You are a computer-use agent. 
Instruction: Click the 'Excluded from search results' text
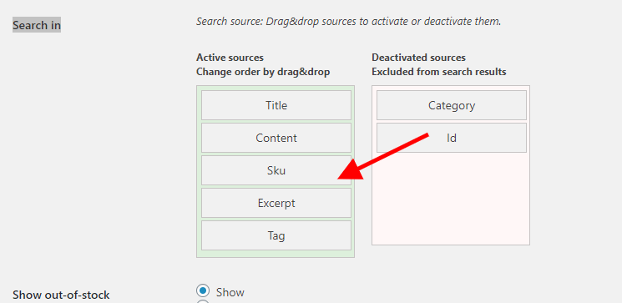(x=438, y=72)
